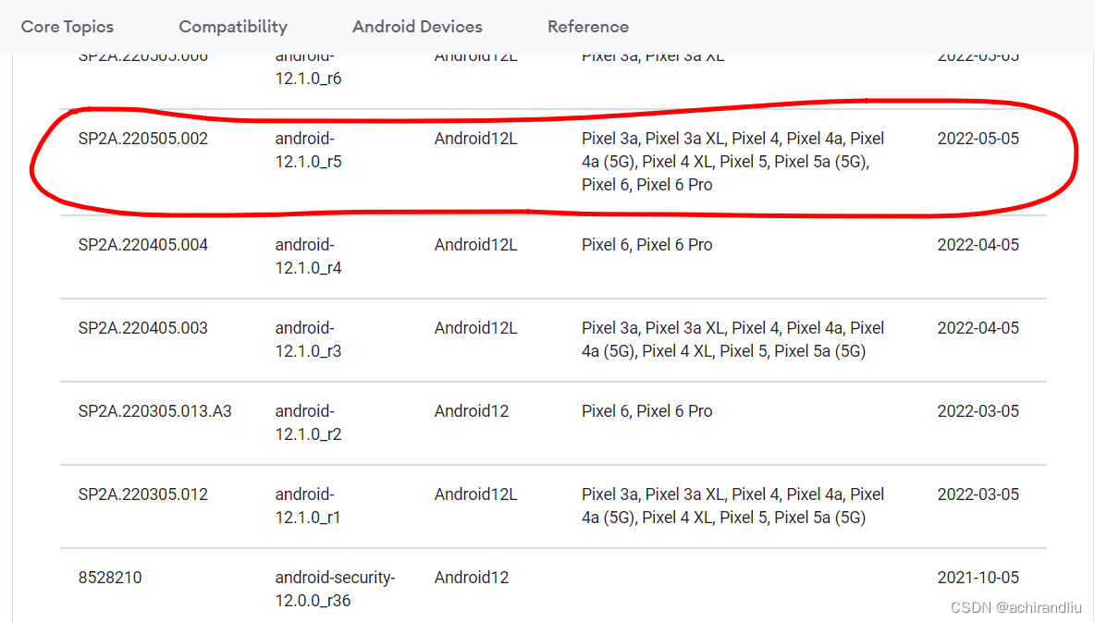Click the SP2A.220405.004 build ID
Viewport: 1095px width, 622px height.
click(141, 245)
